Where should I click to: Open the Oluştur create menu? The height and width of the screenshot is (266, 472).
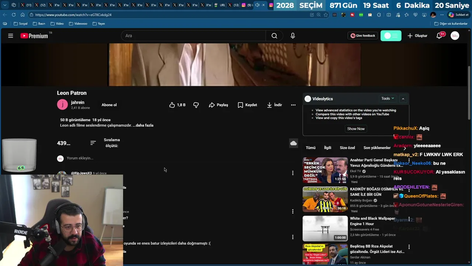(x=417, y=36)
